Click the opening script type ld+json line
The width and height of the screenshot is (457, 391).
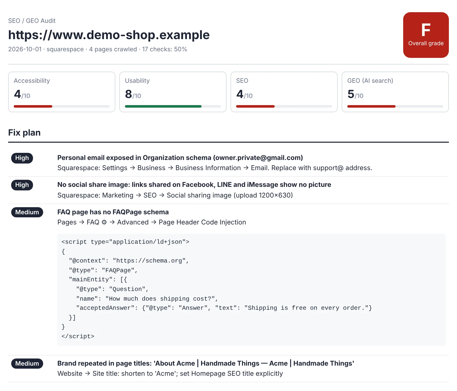pyautogui.click(x=125, y=242)
